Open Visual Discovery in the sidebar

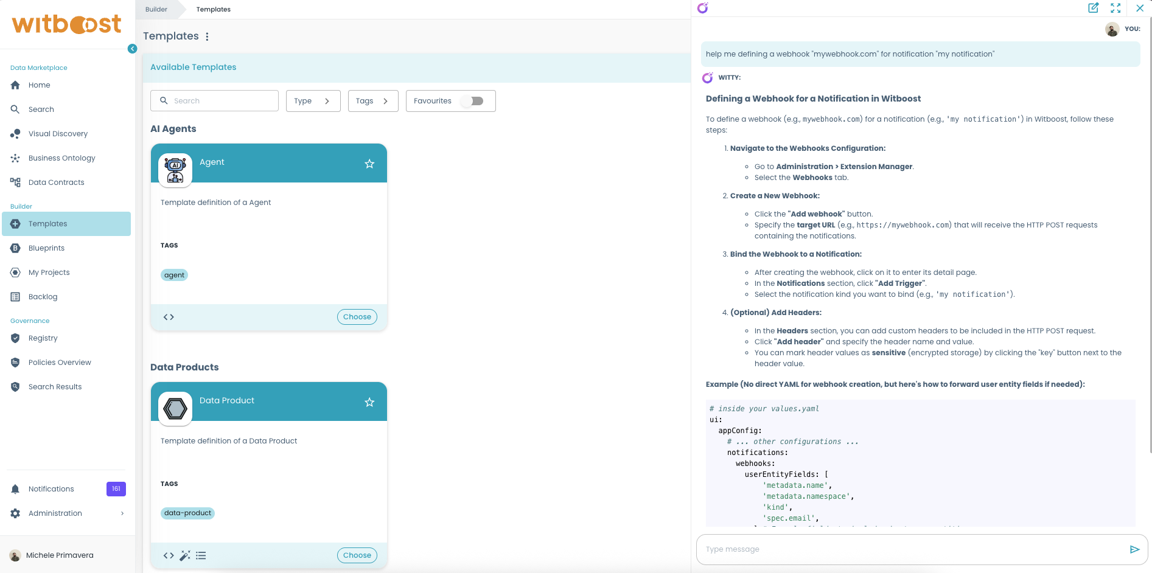[58, 134]
